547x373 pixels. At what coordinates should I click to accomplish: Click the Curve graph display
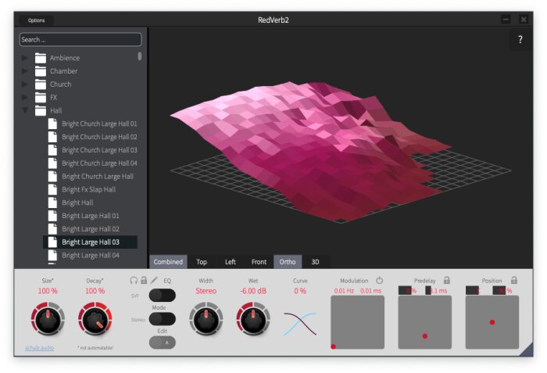[300, 324]
